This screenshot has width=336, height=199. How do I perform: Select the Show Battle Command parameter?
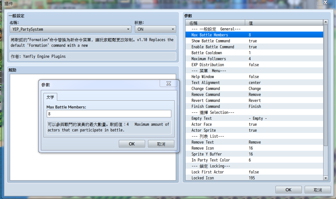coord(254,41)
